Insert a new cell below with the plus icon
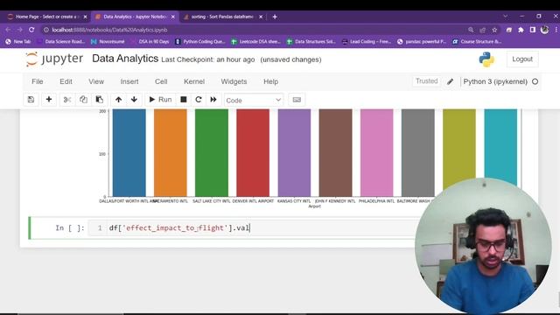This screenshot has width=560, height=315. (49, 100)
